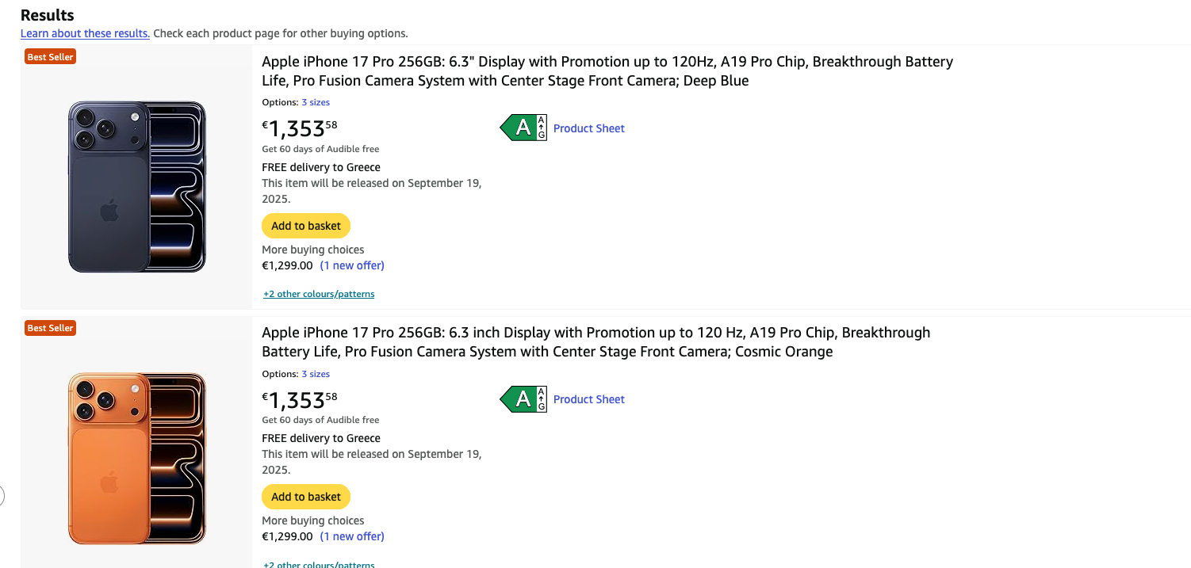The image size is (1191, 568).
Task: Click Best Seller badge on Deep Blue iPhone
Action: (x=50, y=57)
